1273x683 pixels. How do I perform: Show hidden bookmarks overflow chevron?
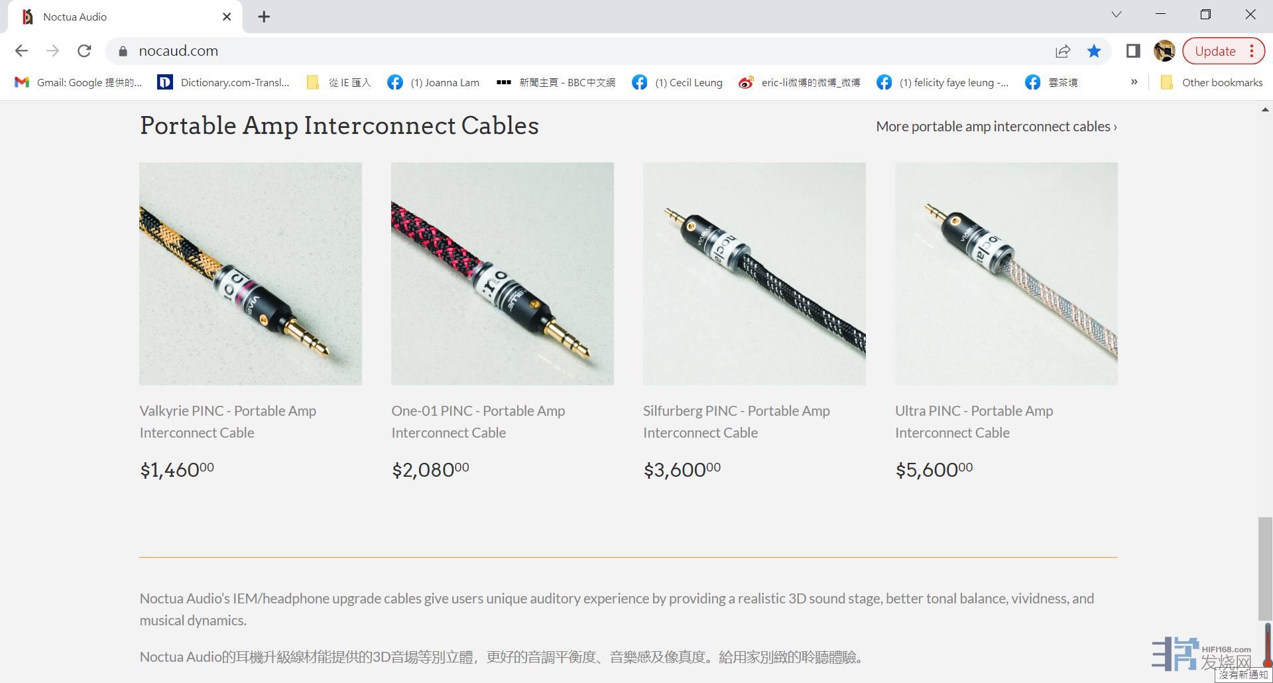click(1134, 82)
